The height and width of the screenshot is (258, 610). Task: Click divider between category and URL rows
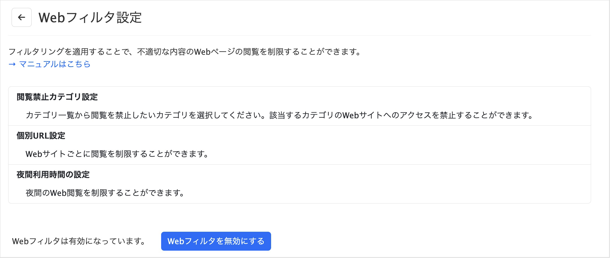click(x=300, y=125)
